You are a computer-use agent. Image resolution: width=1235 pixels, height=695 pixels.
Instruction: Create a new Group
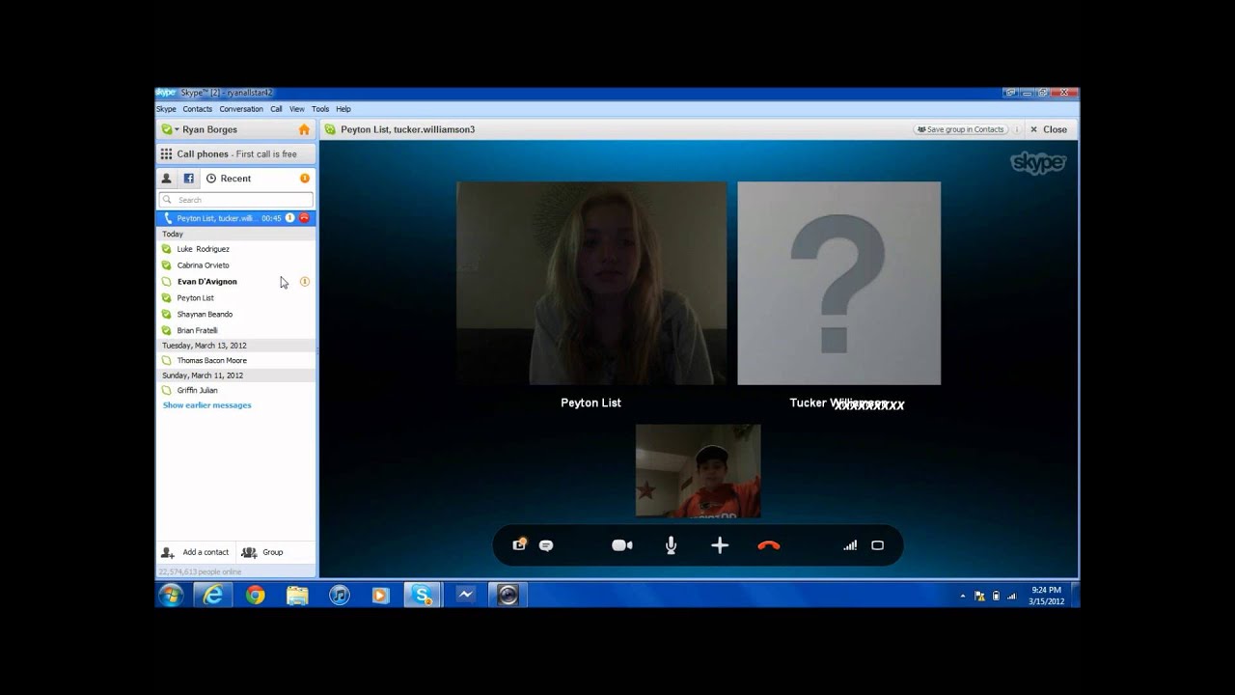click(262, 552)
